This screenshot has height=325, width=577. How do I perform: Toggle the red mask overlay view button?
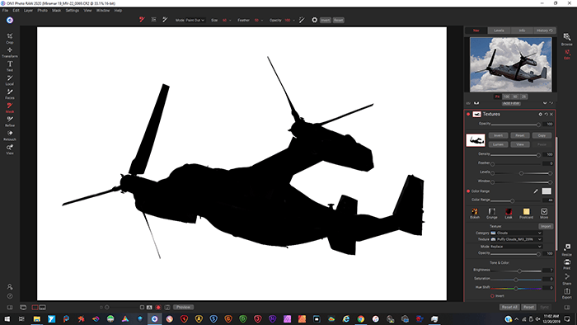pyautogui.click(x=158, y=307)
